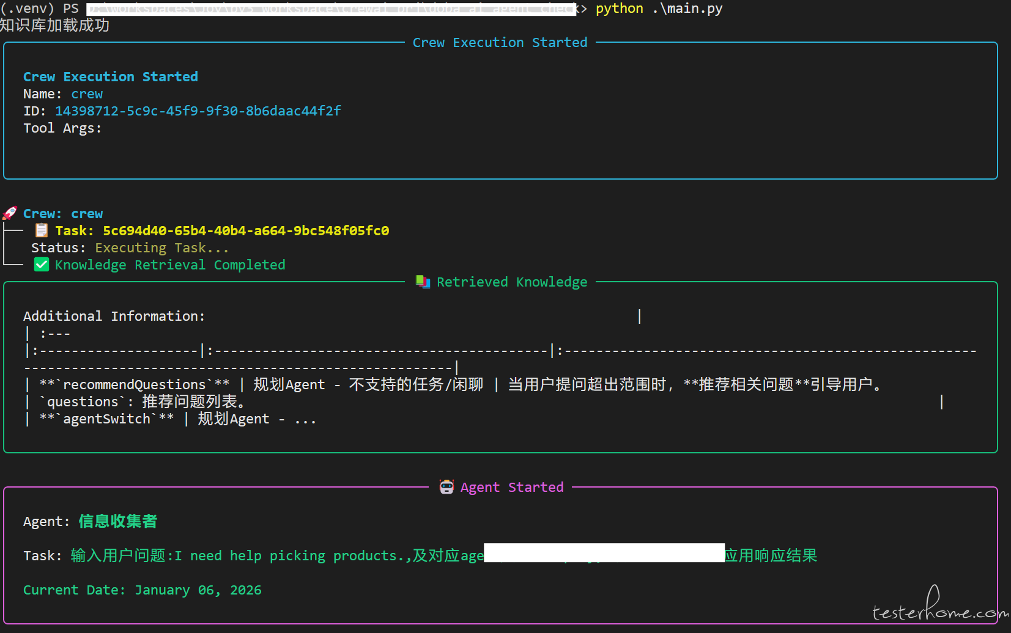Viewport: 1011px width, 633px height.
Task: Click the green agent name 信息收集者
Action: 117,521
